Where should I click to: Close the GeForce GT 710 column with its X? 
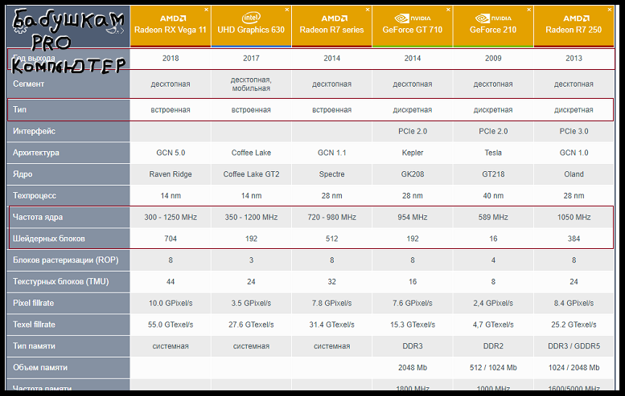pyautogui.click(x=448, y=10)
